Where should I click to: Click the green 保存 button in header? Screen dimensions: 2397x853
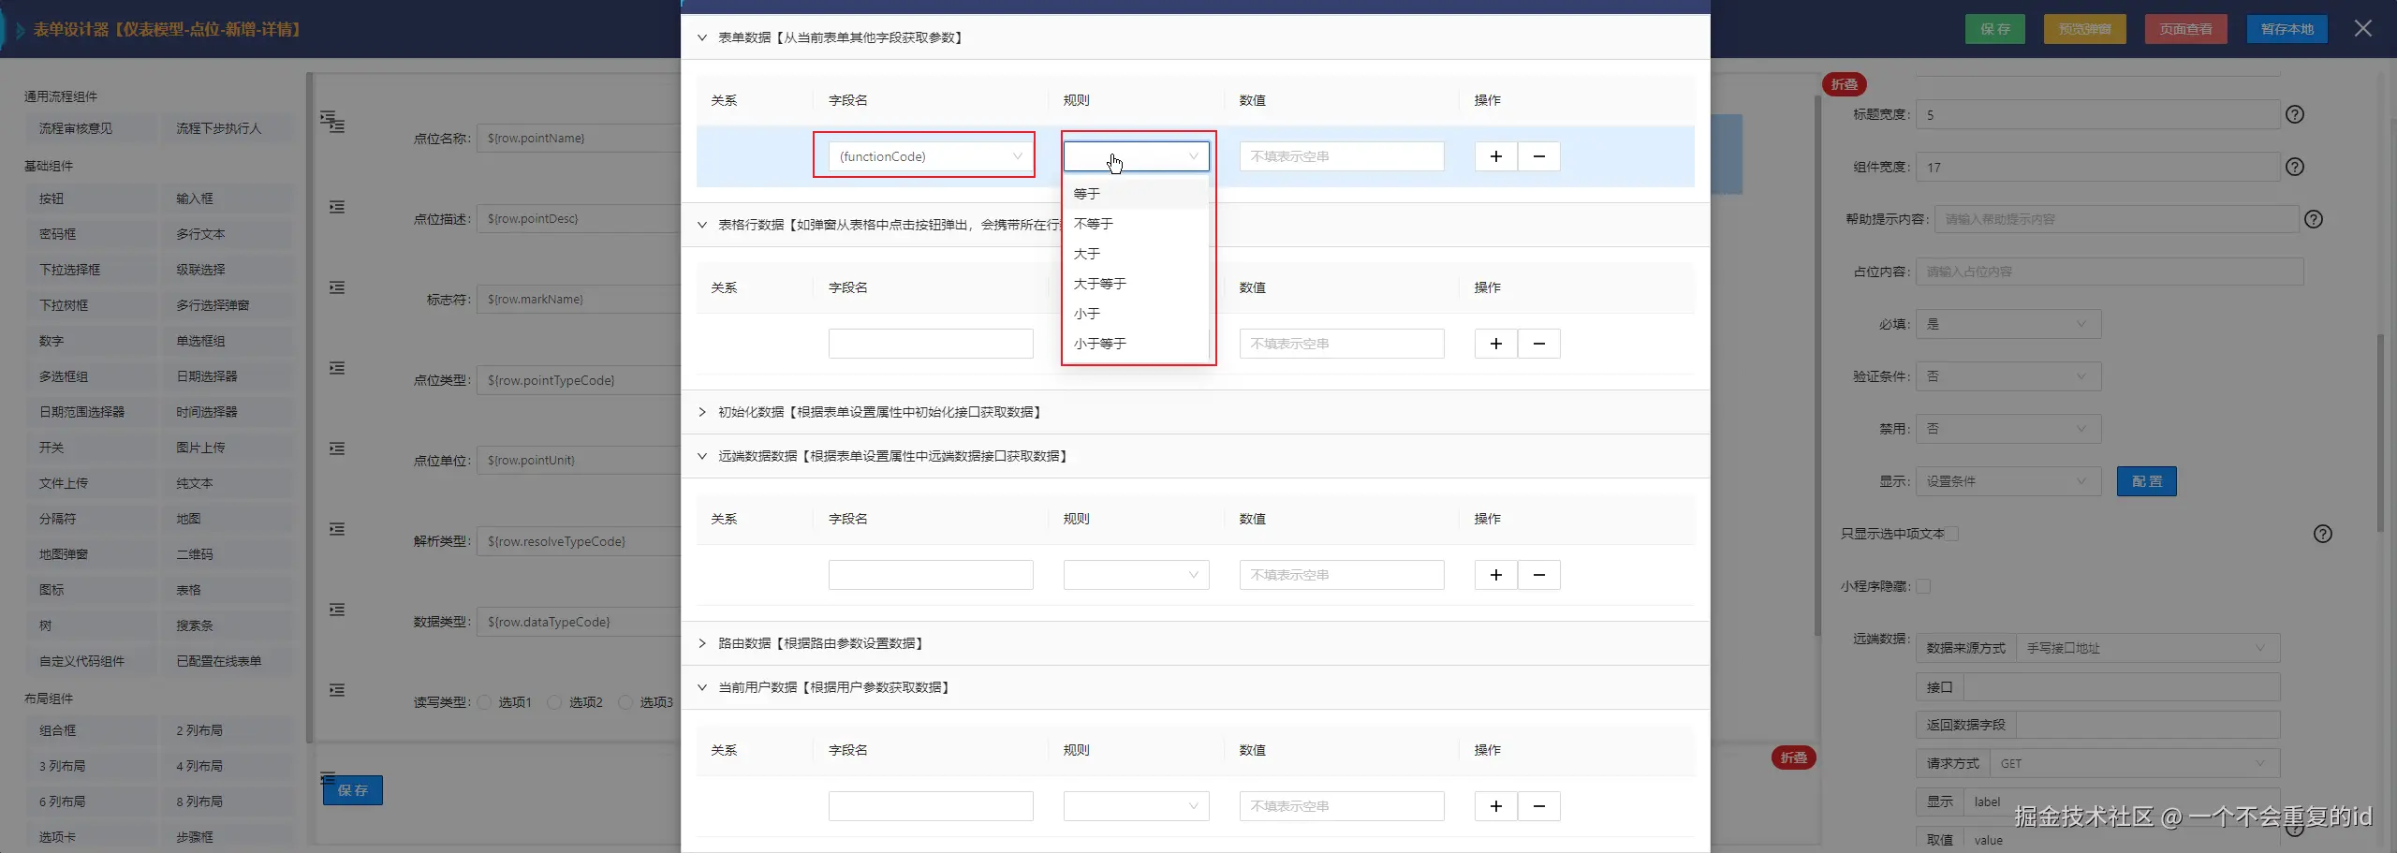(x=1994, y=29)
